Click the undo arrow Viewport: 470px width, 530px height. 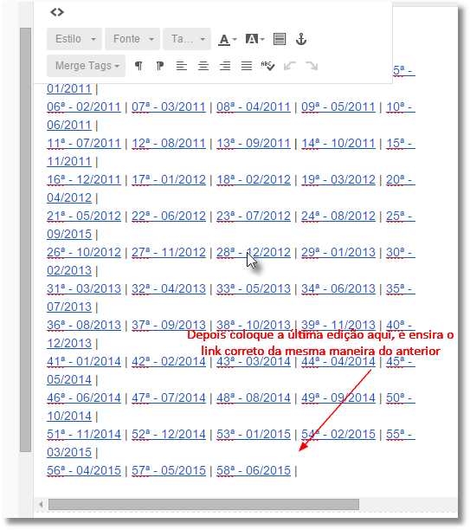pyautogui.click(x=290, y=66)
